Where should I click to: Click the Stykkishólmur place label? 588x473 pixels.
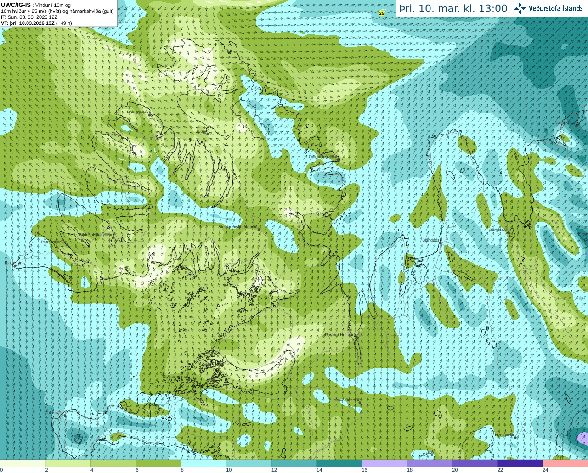[x=175, y=377]
